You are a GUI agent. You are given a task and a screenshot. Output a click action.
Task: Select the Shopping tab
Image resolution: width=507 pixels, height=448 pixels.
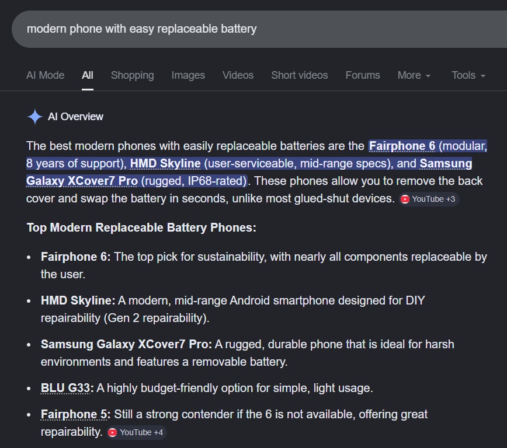(x=132, y=75)
